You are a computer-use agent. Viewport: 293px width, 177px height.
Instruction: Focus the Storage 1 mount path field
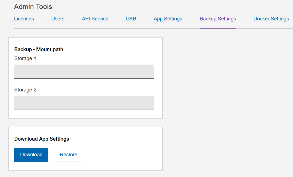pos(84,71)
